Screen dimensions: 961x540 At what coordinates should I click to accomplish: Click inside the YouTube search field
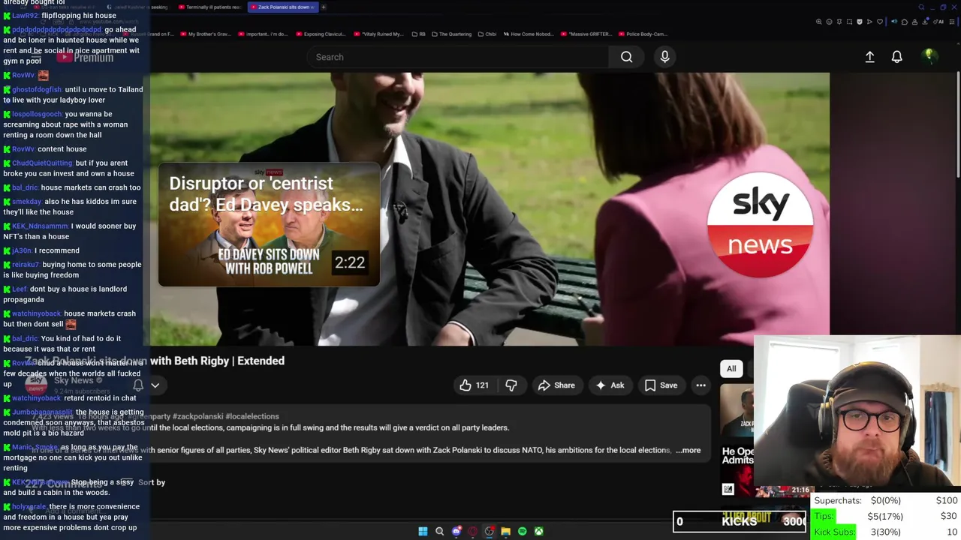(x=458, y=57)
